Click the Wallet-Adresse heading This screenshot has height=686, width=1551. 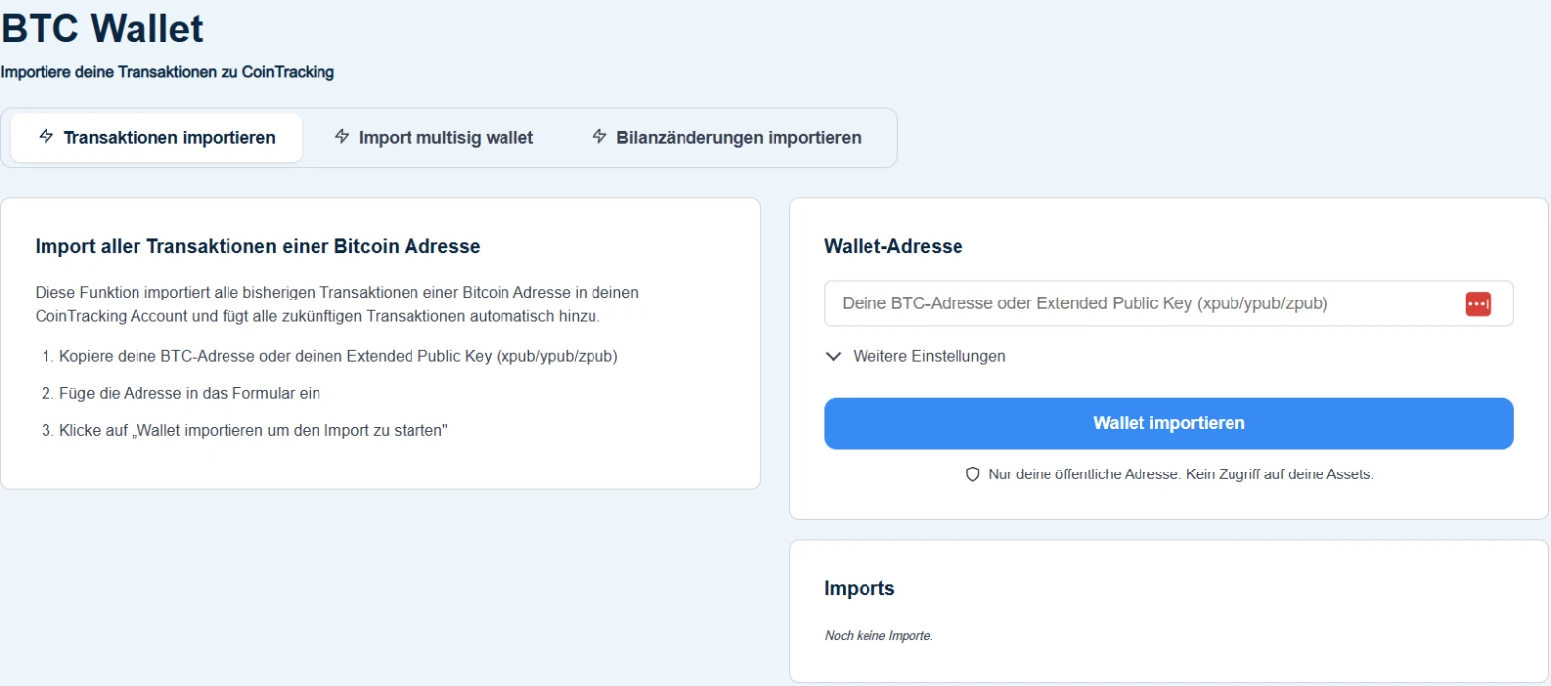[893, 246]
